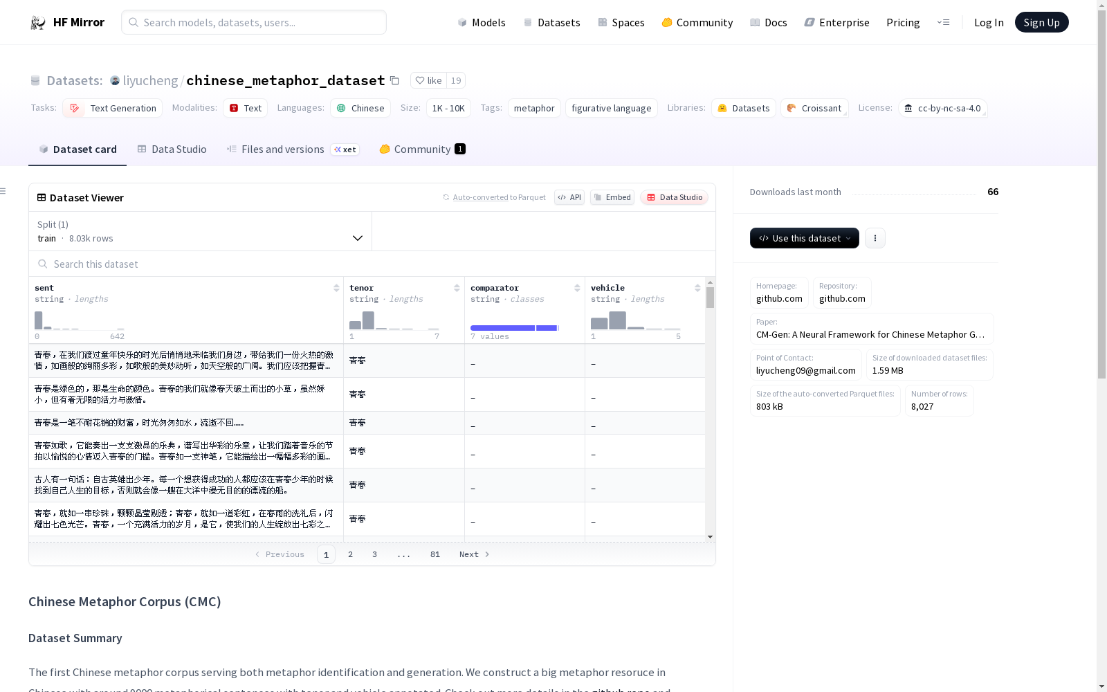Click the Datasets stack icon in breadcrumb

click(35, 81)
